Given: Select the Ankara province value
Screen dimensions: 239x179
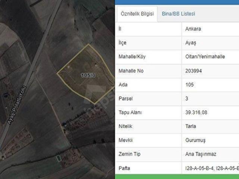Looking at the screenshot, I should pos(193,29).
